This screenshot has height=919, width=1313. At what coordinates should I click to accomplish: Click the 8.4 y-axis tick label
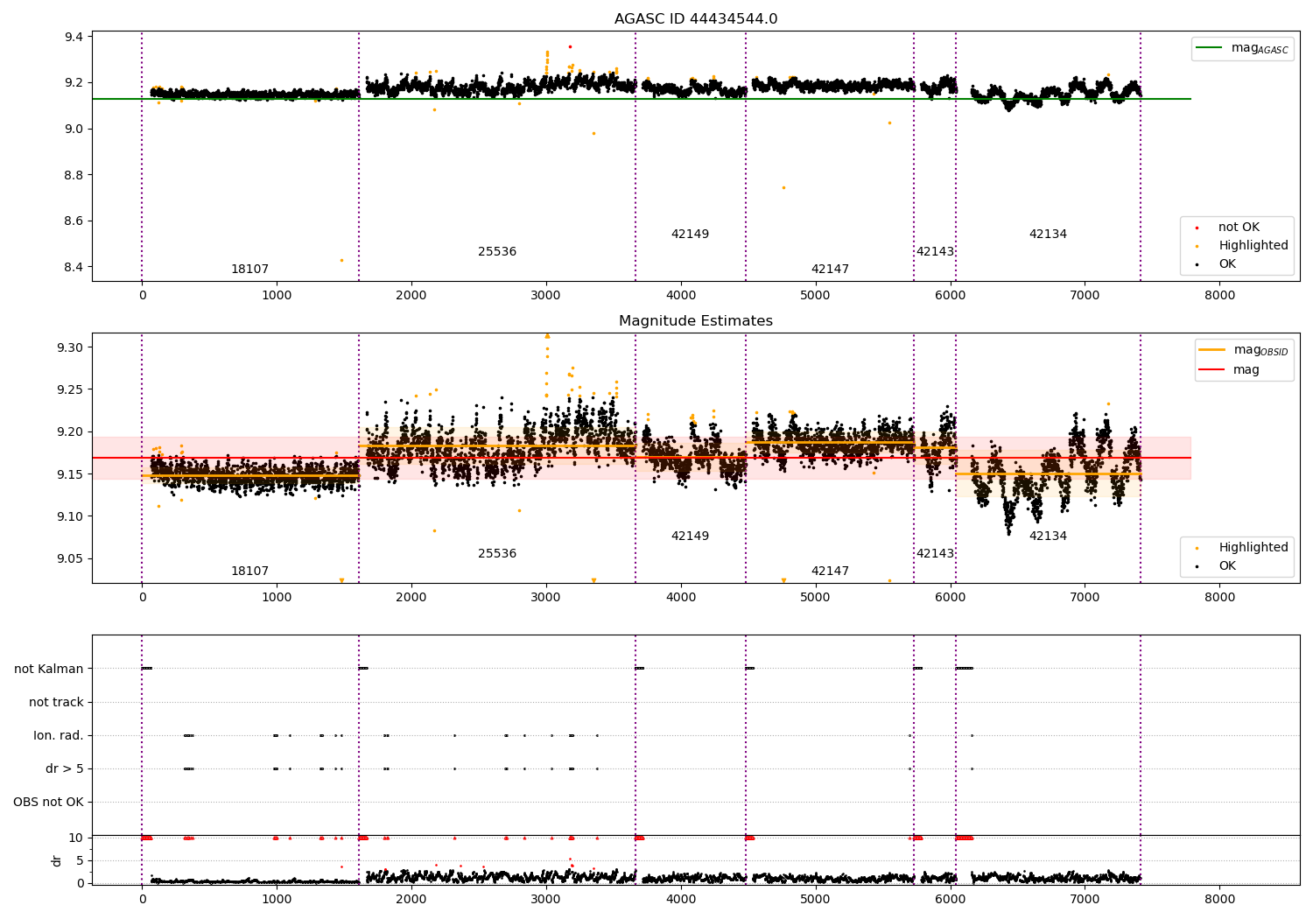(x=74, y=267)
